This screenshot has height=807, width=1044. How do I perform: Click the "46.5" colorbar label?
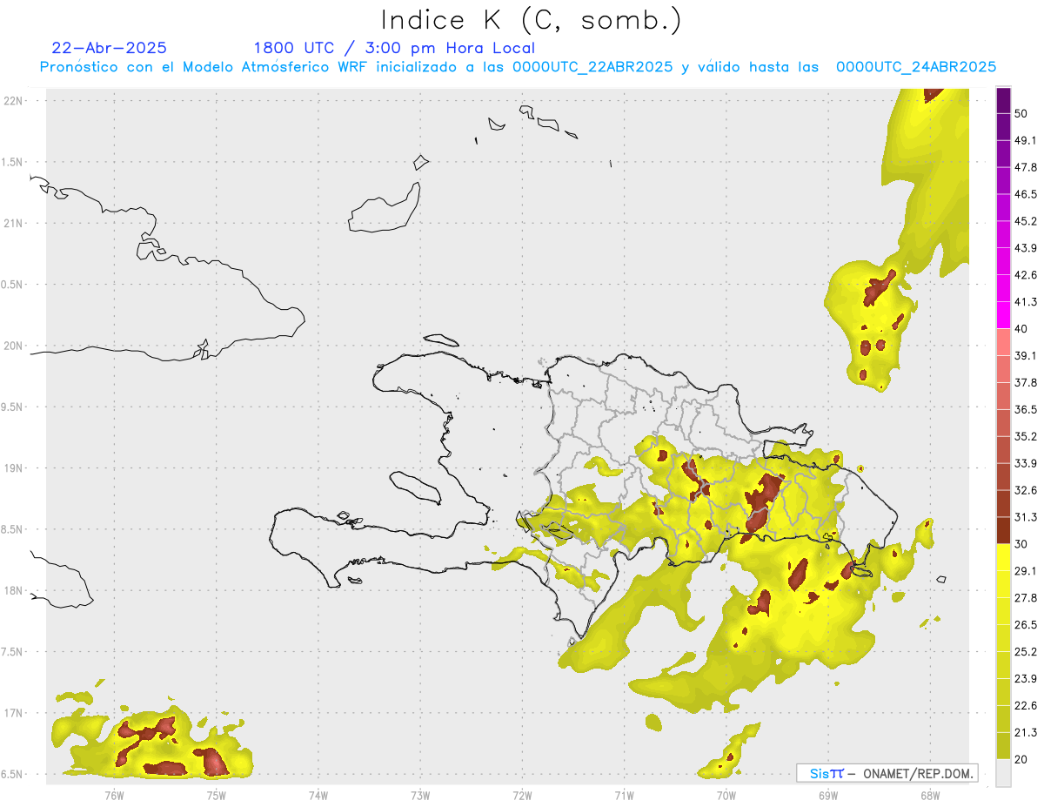[1026, 194]
